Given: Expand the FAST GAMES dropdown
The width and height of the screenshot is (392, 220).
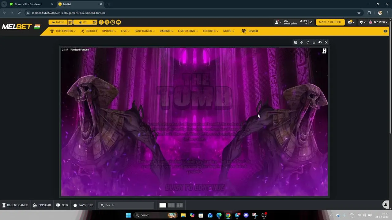Looking at the screenshot, I should [145, 31].
